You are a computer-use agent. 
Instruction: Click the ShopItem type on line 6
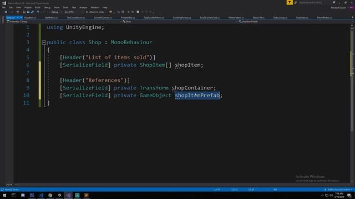tap(152, 65)
